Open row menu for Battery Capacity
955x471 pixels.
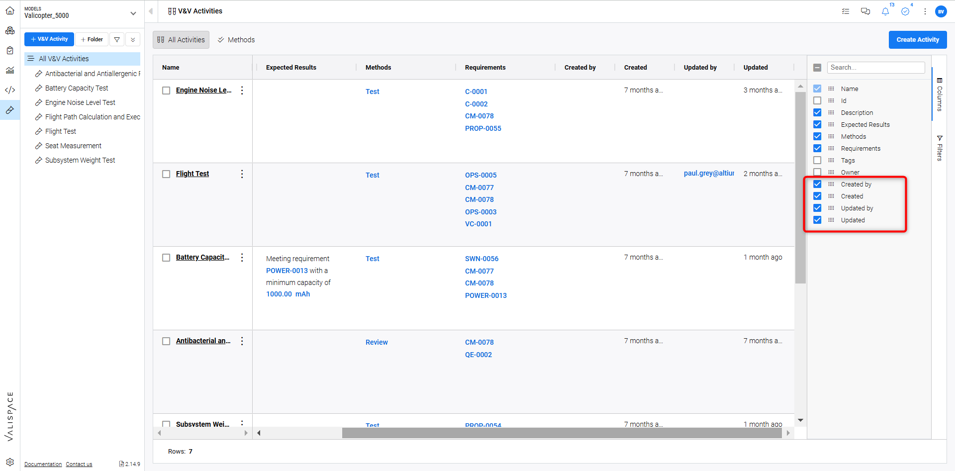[242, 257]
